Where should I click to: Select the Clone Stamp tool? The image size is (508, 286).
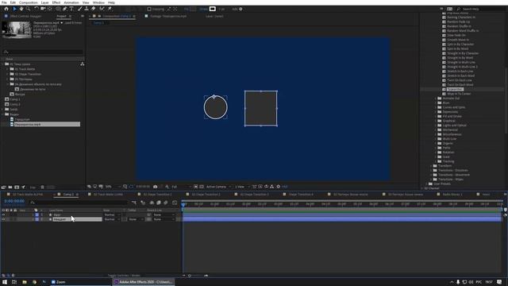pyautogui.click(x=87, y=9)
